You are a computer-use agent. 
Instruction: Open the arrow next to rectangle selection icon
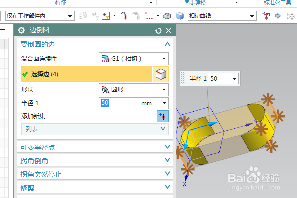158,16
